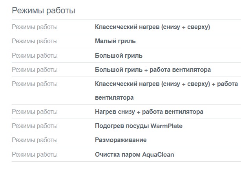
Task: Click gray label next to "Большой гриль"
Action: coord(35,55)
